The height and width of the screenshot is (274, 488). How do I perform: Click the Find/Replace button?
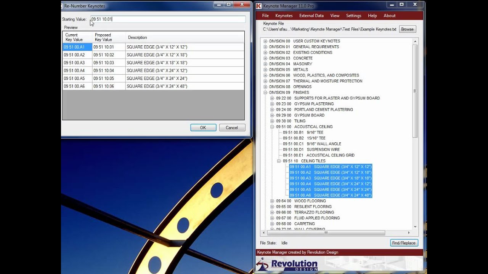404,243
